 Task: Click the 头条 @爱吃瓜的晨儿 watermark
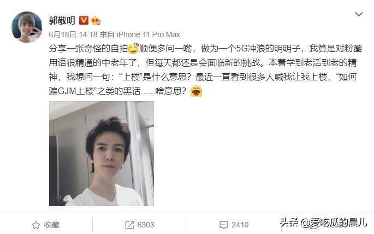click(x=323, y=223)
